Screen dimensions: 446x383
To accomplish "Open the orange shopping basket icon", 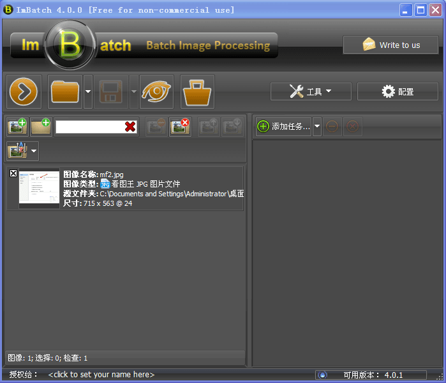I will click(197, 92).
